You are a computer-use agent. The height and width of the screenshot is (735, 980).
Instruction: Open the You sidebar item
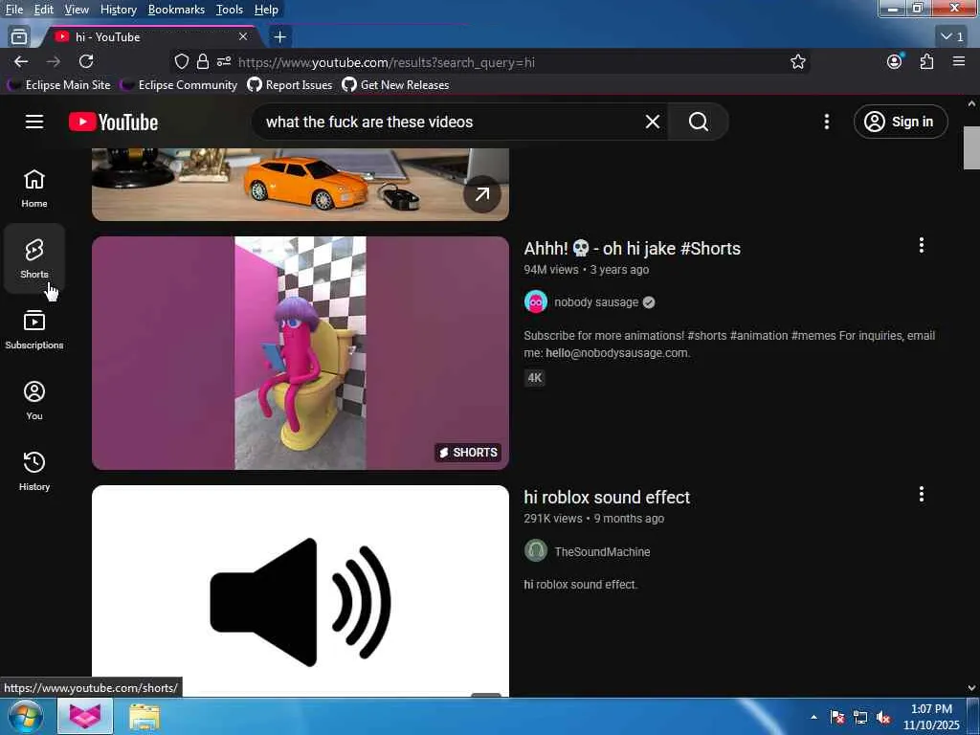pyautogui.click(x=34, y=400)
